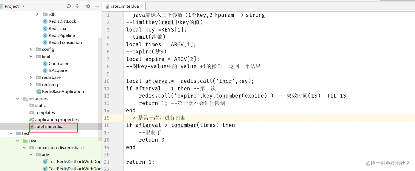Open Project panel settings gear

(88, 6)
